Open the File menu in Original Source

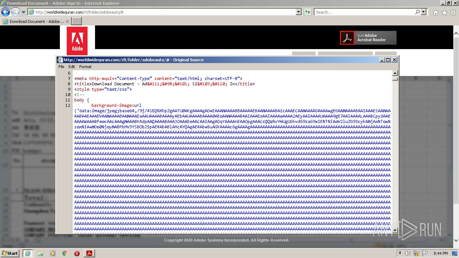pos(61,67)
